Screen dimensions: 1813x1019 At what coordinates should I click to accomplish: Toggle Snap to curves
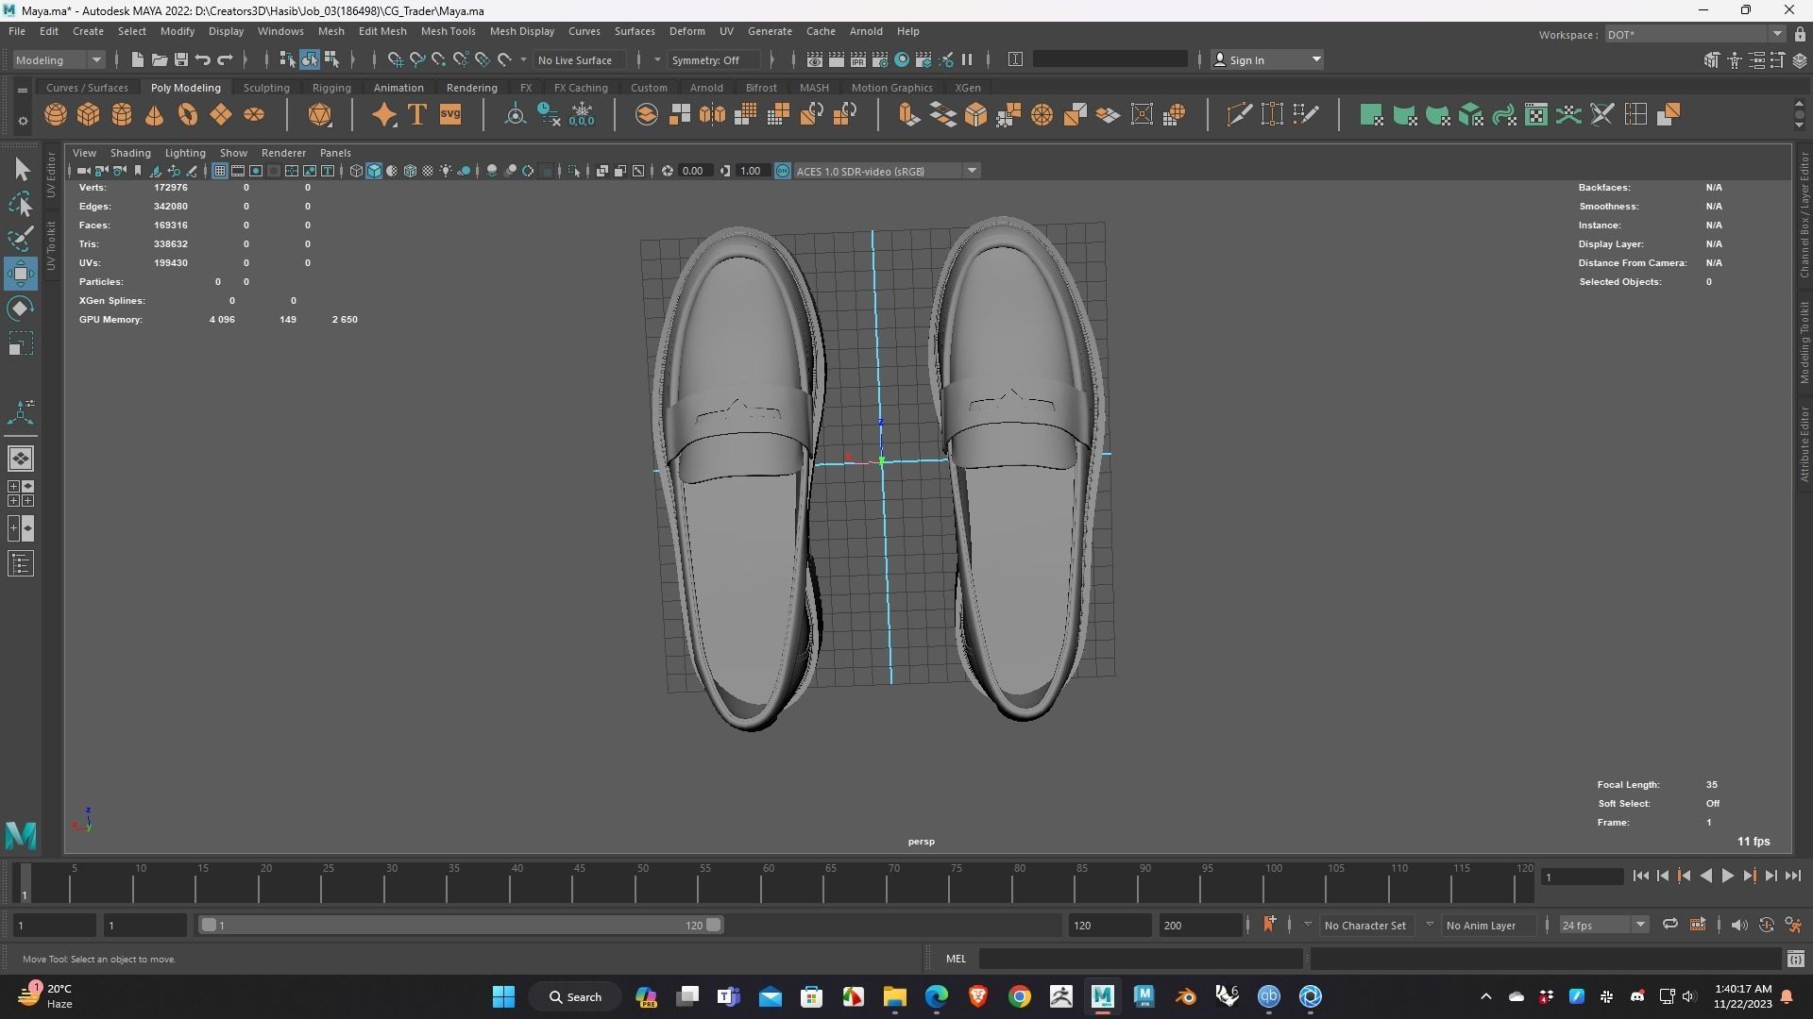pyautogui.click(x=417, y=59)
